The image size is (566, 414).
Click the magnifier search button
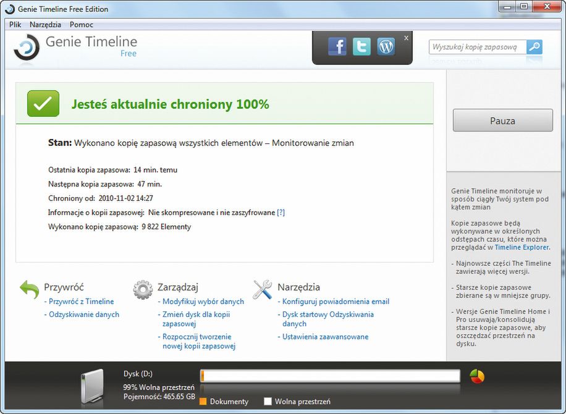534,47
